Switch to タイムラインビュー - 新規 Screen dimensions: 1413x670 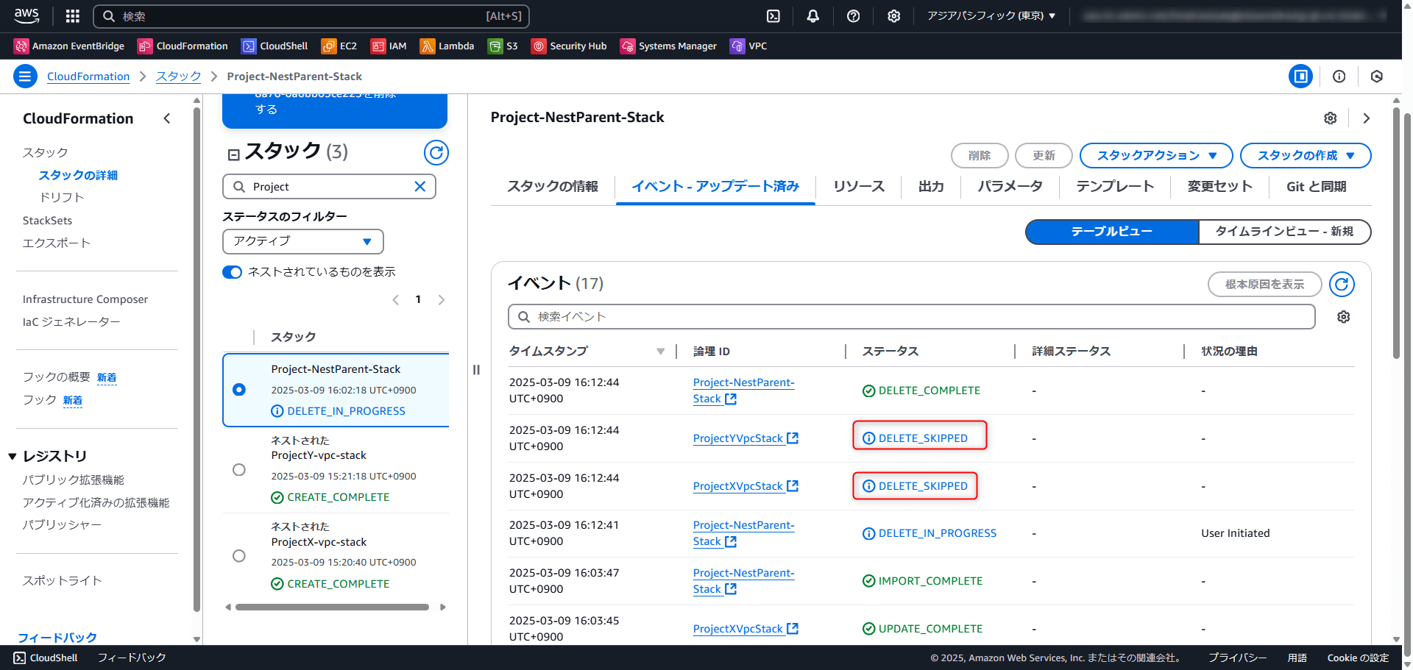click(1284, 231)
